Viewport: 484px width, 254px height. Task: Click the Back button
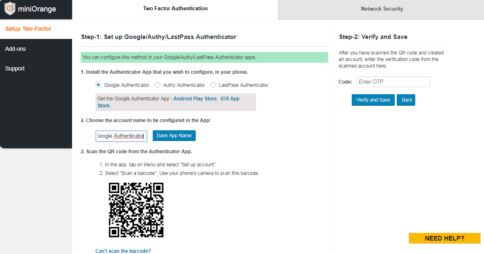[406, 100]
